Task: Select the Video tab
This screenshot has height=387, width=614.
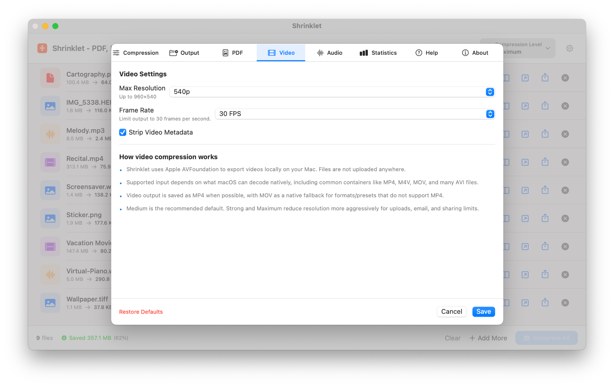Action: point(281,53)
